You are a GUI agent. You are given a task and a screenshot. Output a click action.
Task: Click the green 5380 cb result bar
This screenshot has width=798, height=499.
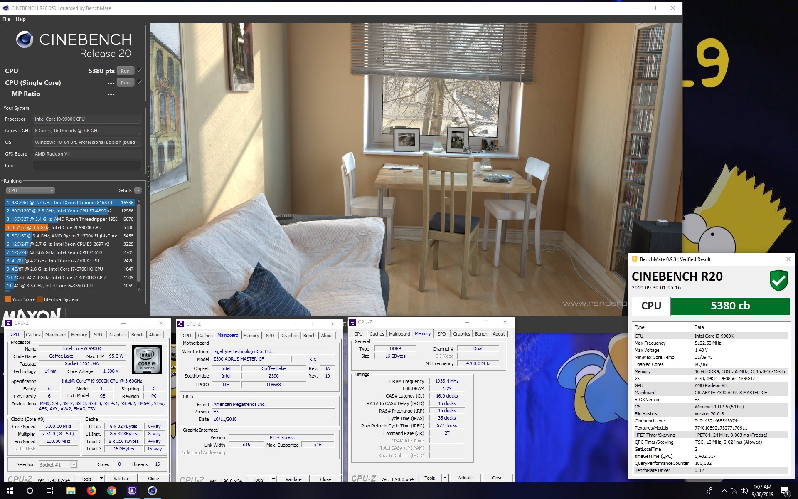coord(730,306)
